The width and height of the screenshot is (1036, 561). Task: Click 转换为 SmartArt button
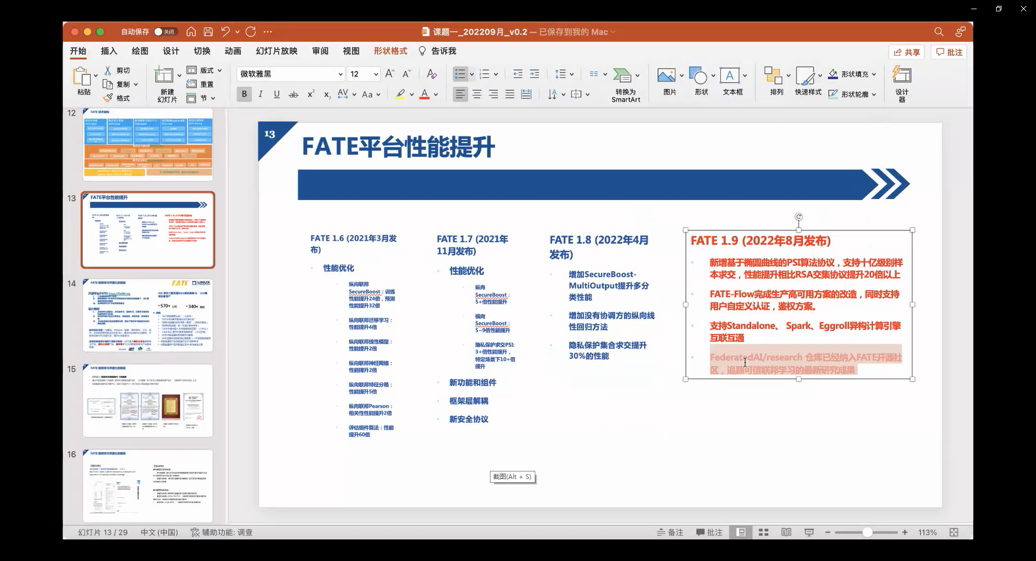(626, 85)
